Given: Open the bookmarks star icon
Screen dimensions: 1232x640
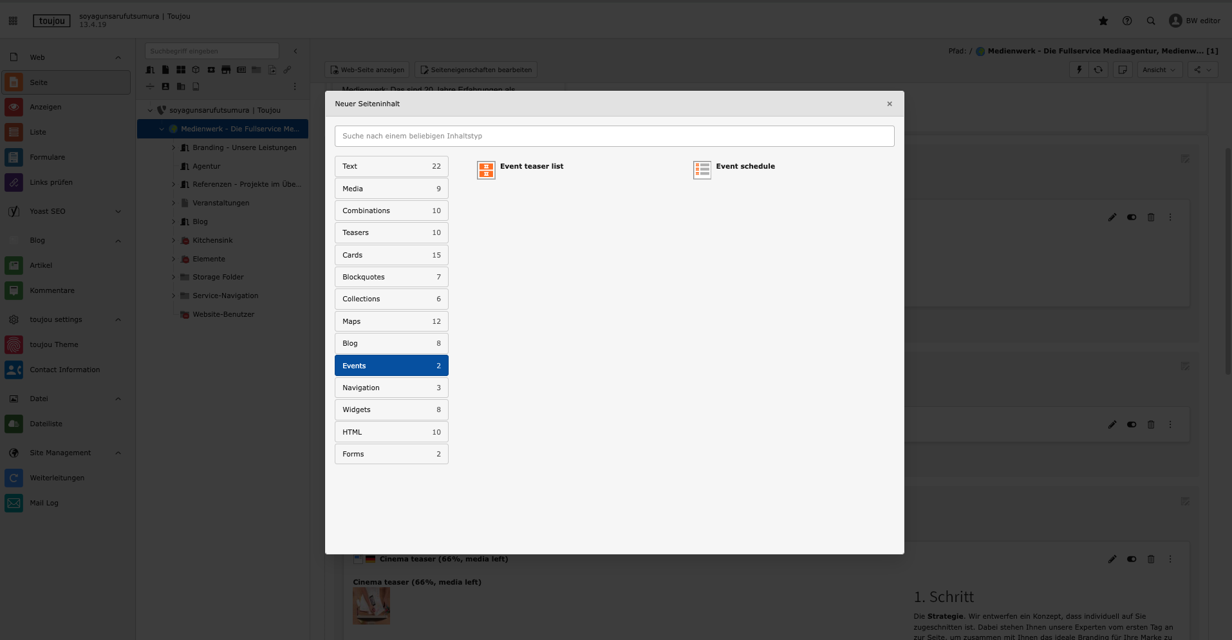Looking at the screenshot, I should point(1103,21).
